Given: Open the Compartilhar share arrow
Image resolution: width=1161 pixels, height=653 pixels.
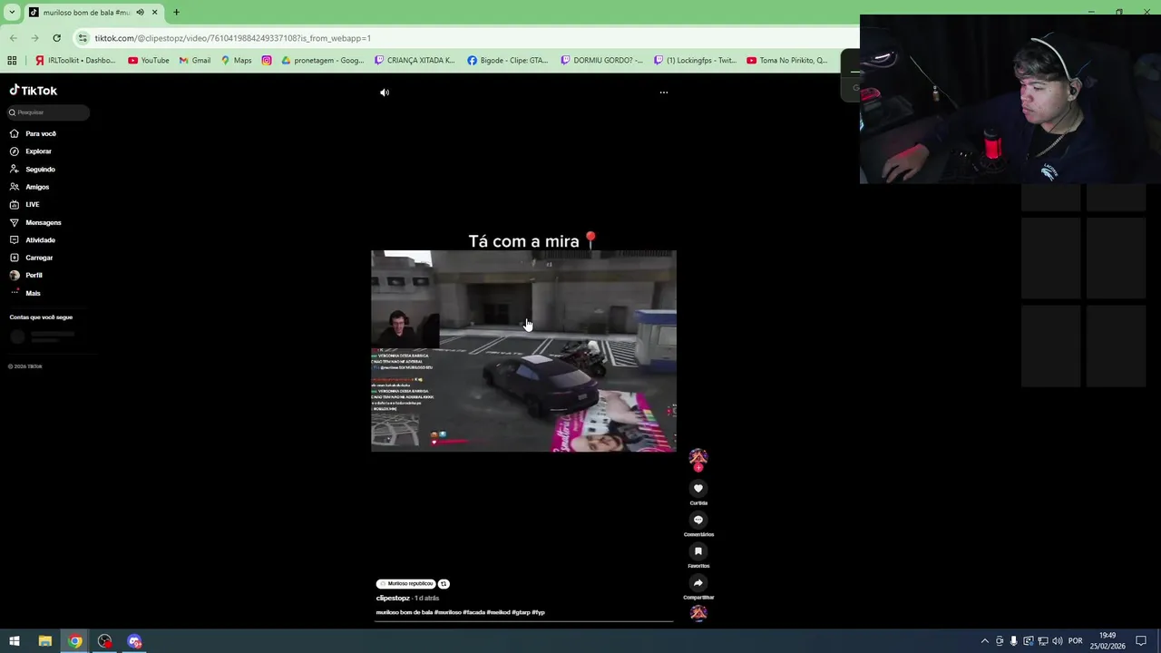Looking at the screenshot, I should tap(698, 583).
